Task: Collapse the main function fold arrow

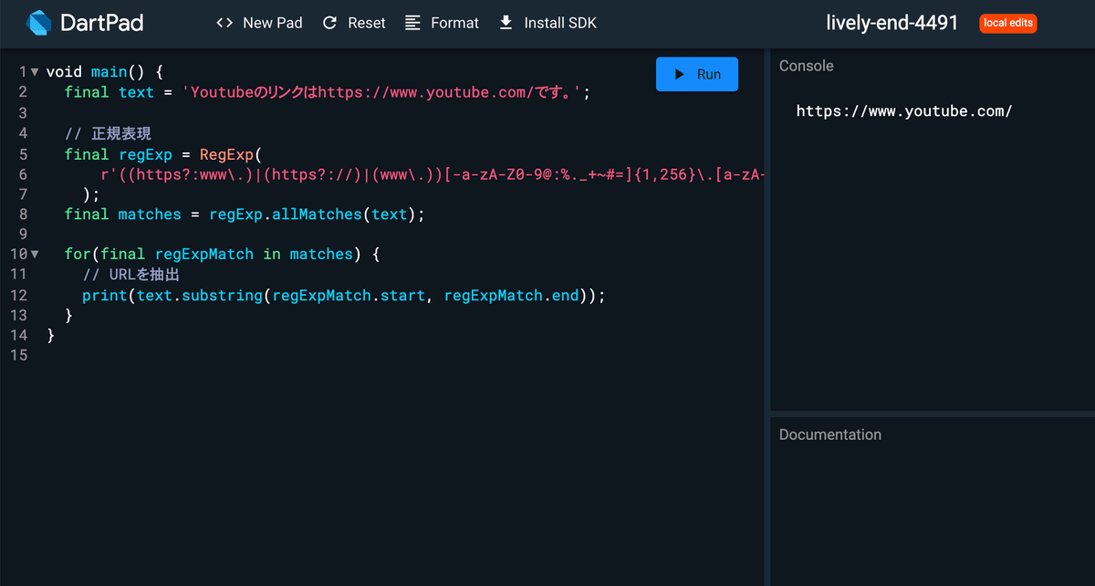Action: [35, 71]
